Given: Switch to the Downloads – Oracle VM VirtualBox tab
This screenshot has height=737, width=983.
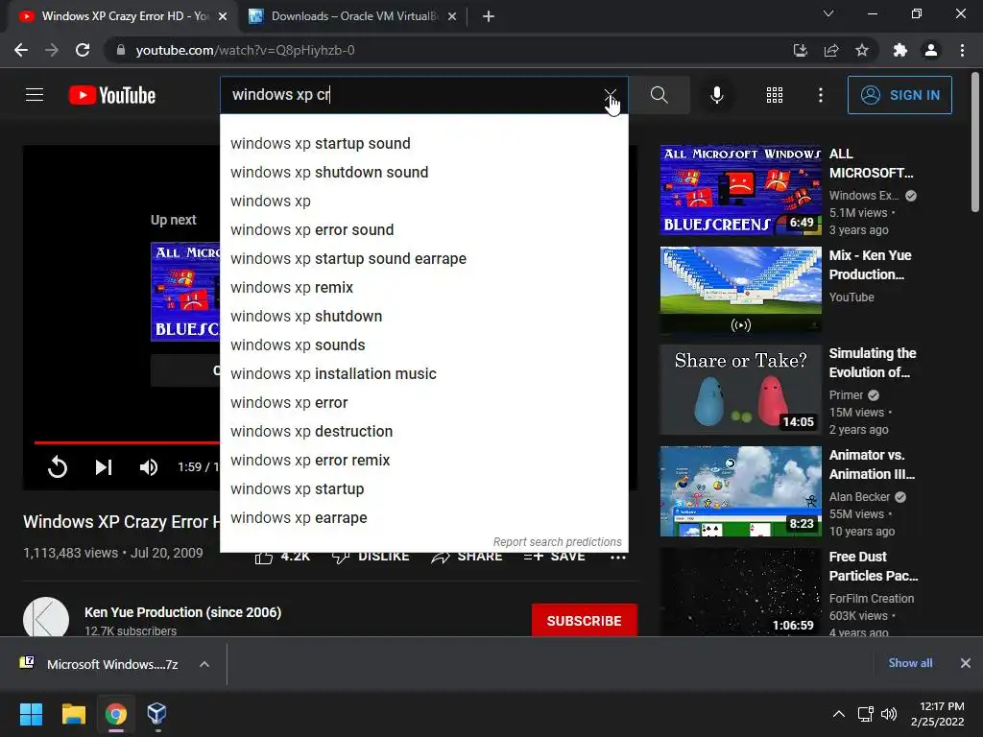Looking at the screenshot, I should (x=353, y=16).
